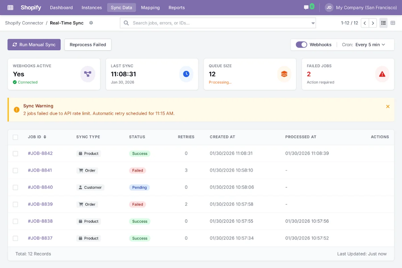The image size is (402, 268).
Task: Toggle the Webhooks switch
Action: pos(301,45)
